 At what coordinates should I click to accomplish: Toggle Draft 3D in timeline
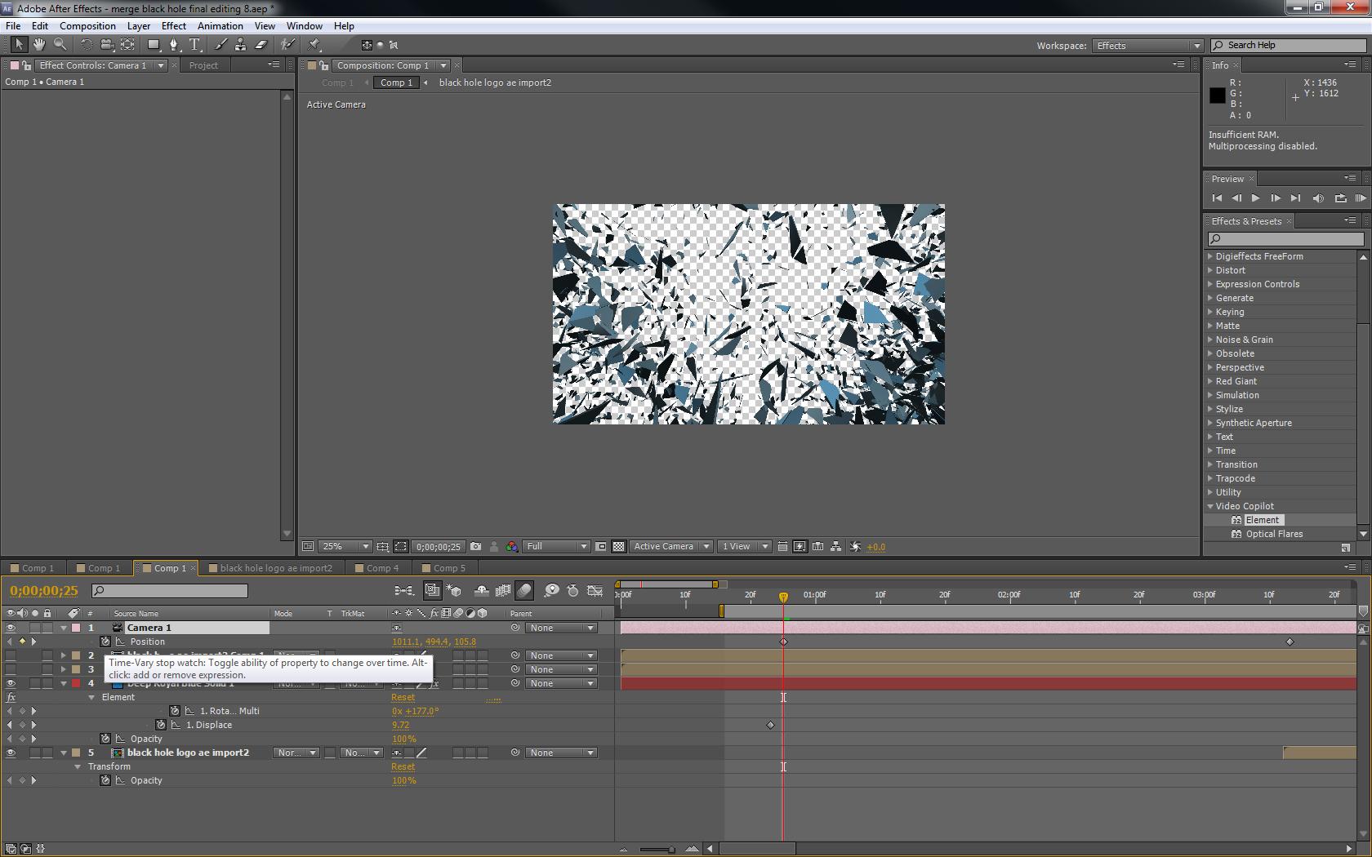455,590
